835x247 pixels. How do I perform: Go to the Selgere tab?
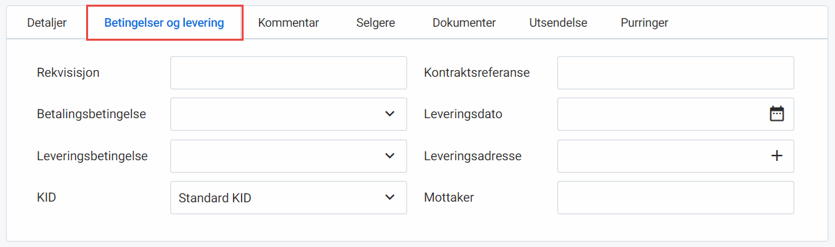click(x=376, y=23)
